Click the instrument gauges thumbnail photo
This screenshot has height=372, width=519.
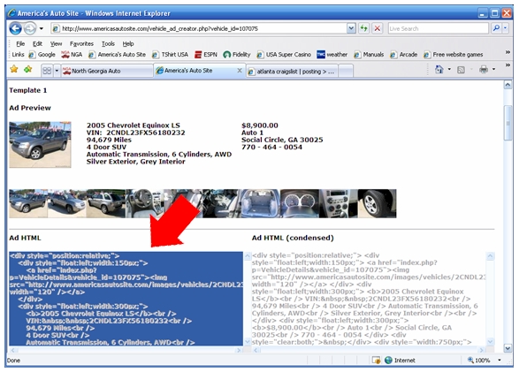300,203
